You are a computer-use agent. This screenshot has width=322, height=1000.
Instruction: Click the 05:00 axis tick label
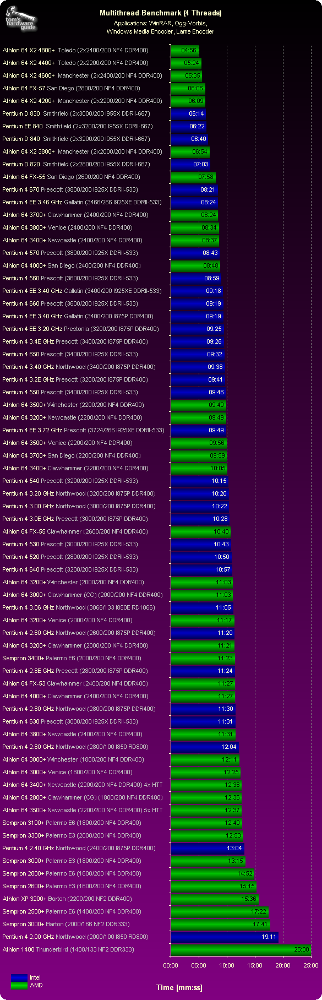click(199, 965)
